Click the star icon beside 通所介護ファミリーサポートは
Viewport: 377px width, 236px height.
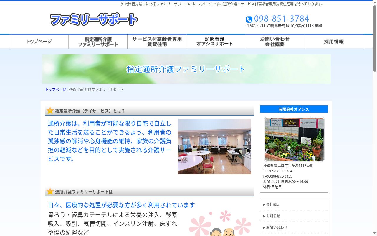coord(50,191)
